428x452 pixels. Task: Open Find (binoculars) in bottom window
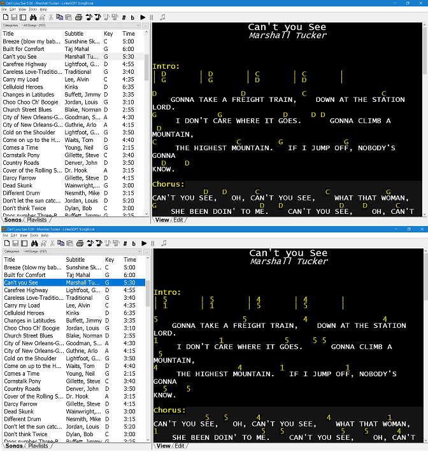pyautogui.click(x=34, y=243)
